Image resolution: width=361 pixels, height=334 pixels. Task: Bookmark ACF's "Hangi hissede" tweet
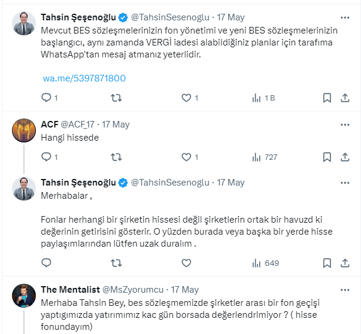click(327, 157)
